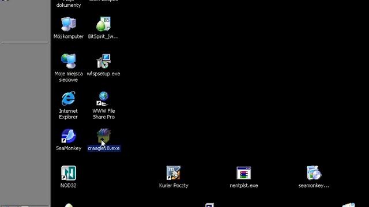
Task: Click the "craagle18.exe" highlighted label
Action: tap(104, 148)
